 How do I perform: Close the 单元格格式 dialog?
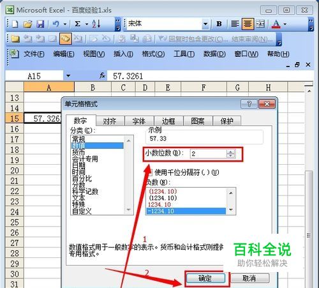click(267, 104)
